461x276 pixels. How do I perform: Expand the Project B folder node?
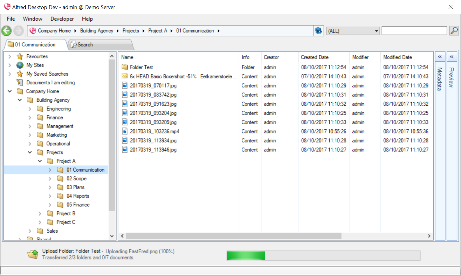[x=40, y=213]
